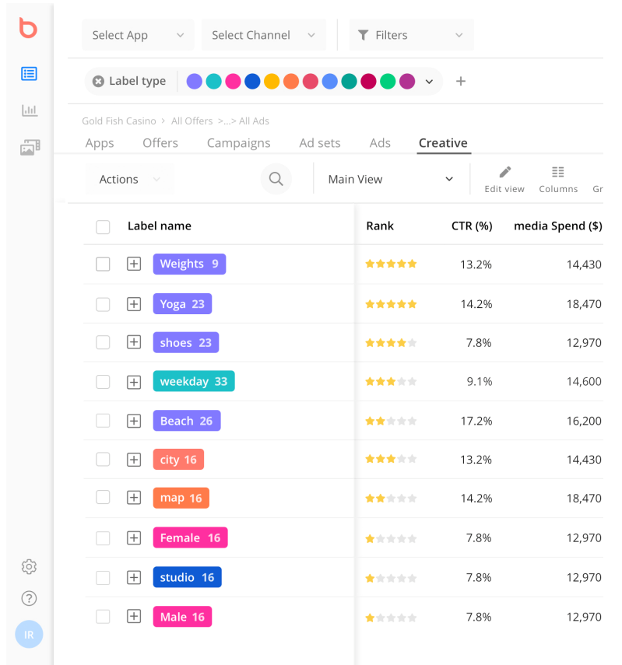Check the Weights row checkbox

[103, 264]
